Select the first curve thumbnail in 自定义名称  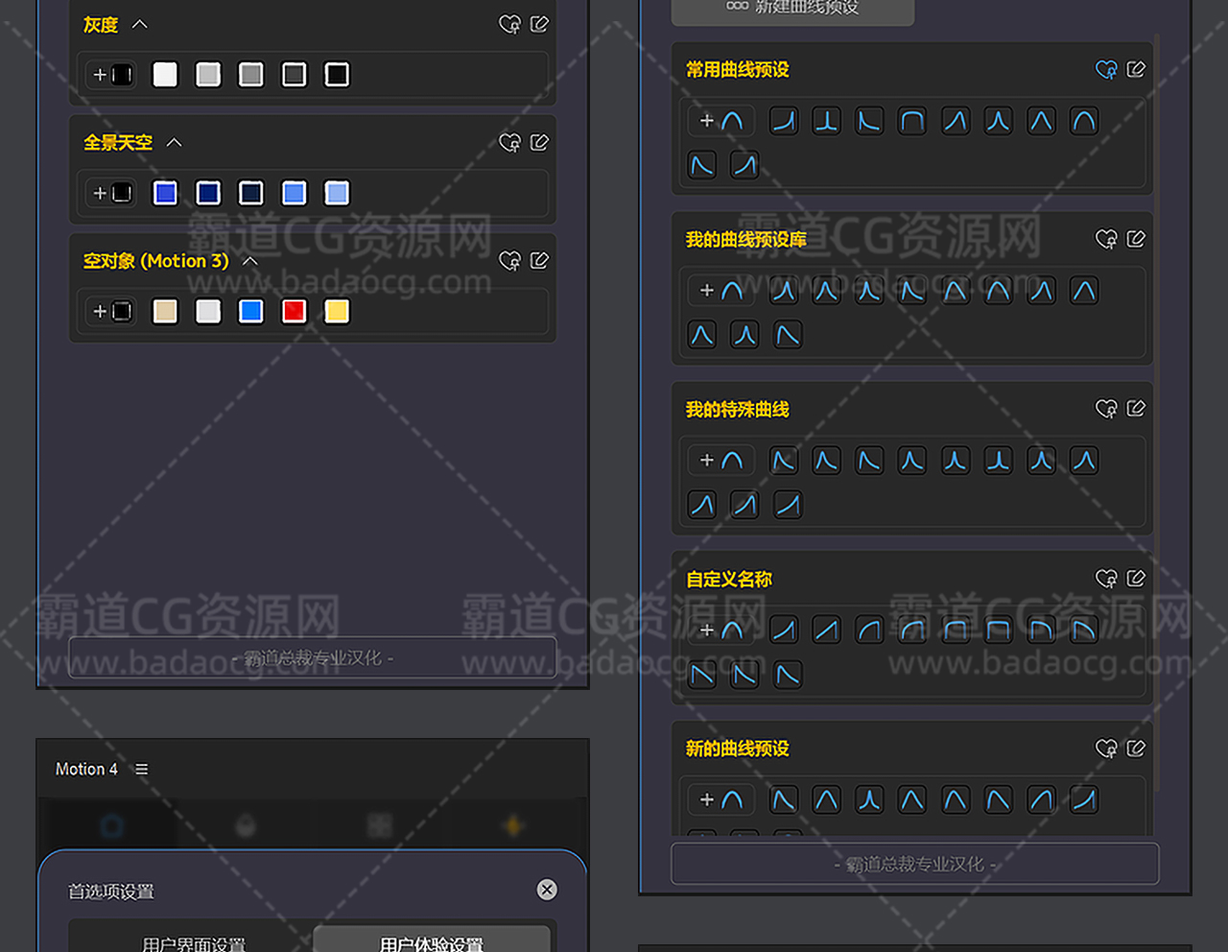[784, 631]
